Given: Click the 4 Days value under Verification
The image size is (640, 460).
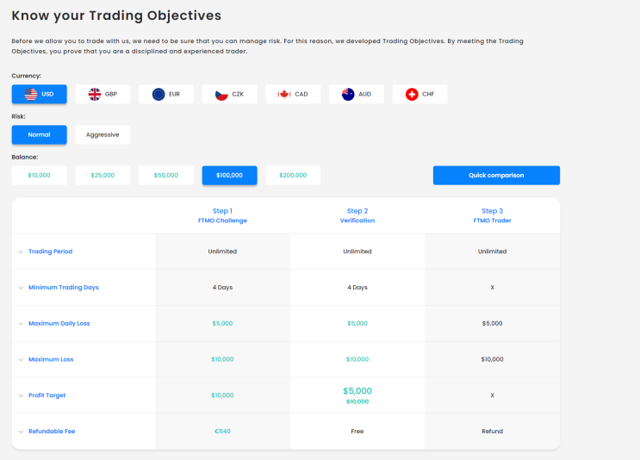Looking at the screenshot, I should tap(357, 288).
